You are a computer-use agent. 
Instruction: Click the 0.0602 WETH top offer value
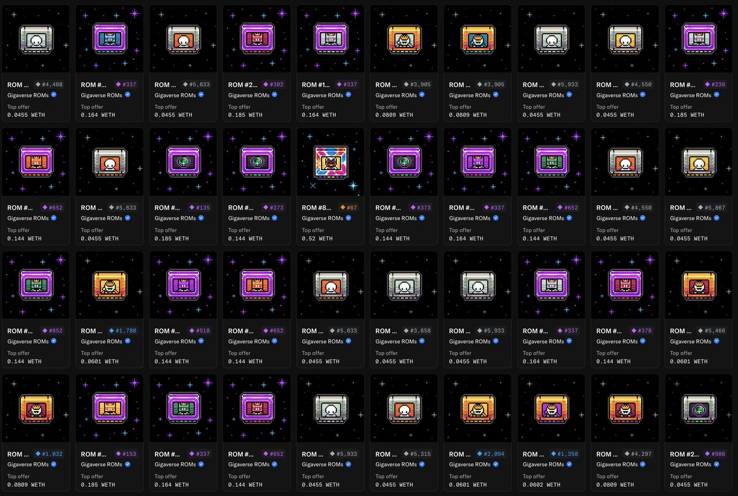pos(542,485)
